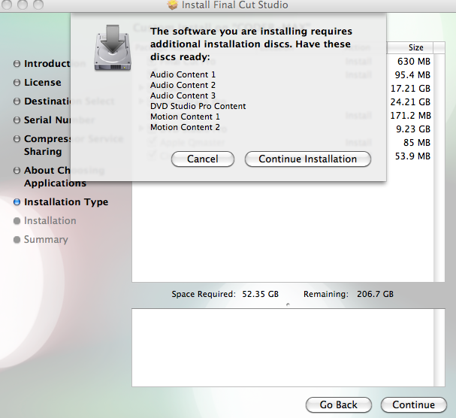Click the blue Installation Type bullet
This screenshot has width=456, height=418.
[17, 202]
